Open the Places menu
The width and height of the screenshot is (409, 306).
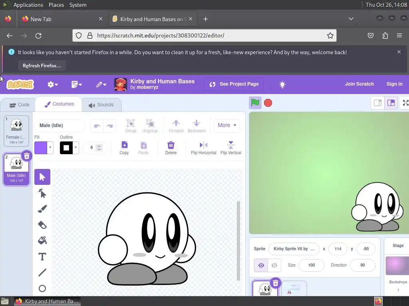click(56, 5)
